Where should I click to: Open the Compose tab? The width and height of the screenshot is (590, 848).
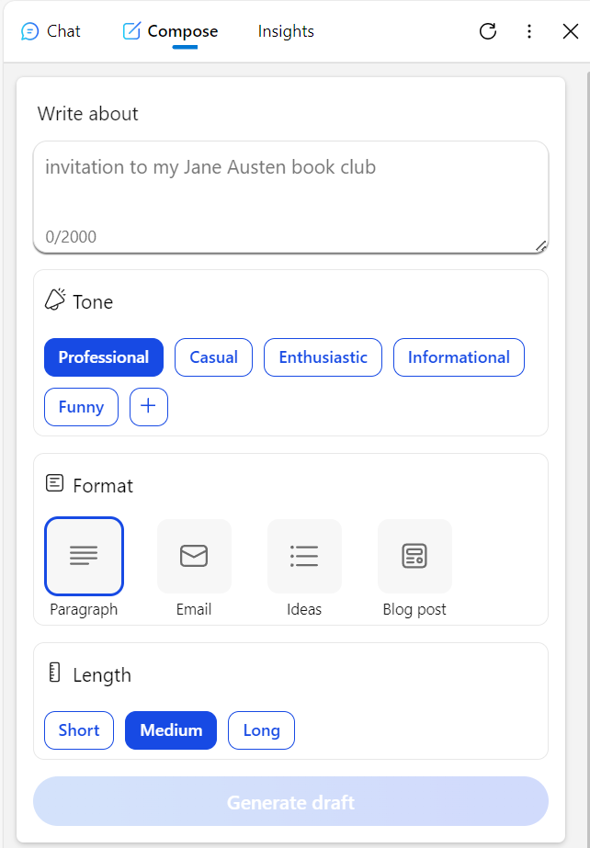tap(170, 31)
